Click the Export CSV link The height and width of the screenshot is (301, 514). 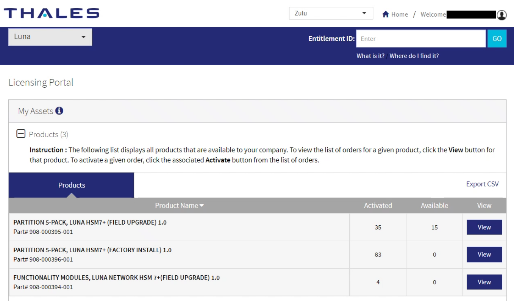pyautogui.click(x=482, y=184)
